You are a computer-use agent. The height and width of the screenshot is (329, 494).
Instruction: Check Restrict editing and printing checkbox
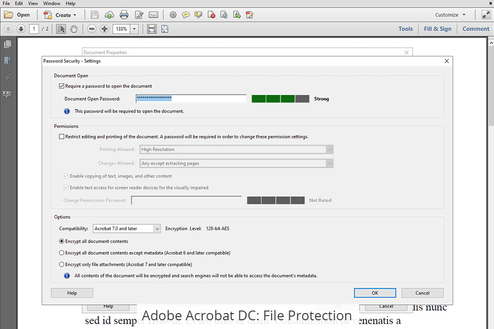62,137
